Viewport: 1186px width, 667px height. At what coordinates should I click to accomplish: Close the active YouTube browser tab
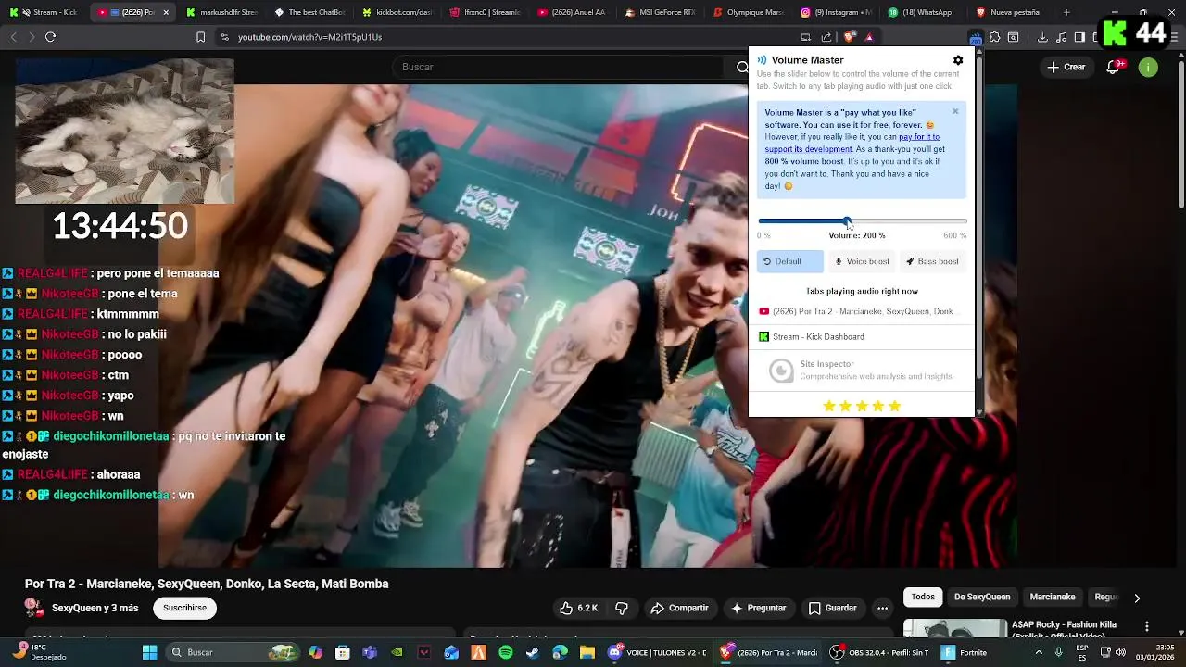tap(166, 12)
